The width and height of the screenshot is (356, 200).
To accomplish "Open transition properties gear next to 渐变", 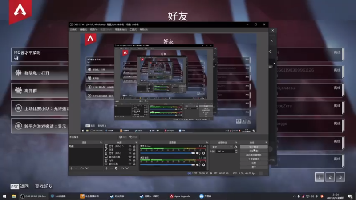I will tap(236, 147).
